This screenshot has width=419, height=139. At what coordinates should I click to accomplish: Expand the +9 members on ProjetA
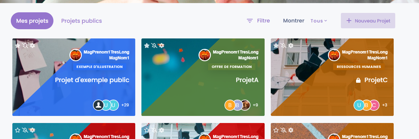(x=255, y=105)
